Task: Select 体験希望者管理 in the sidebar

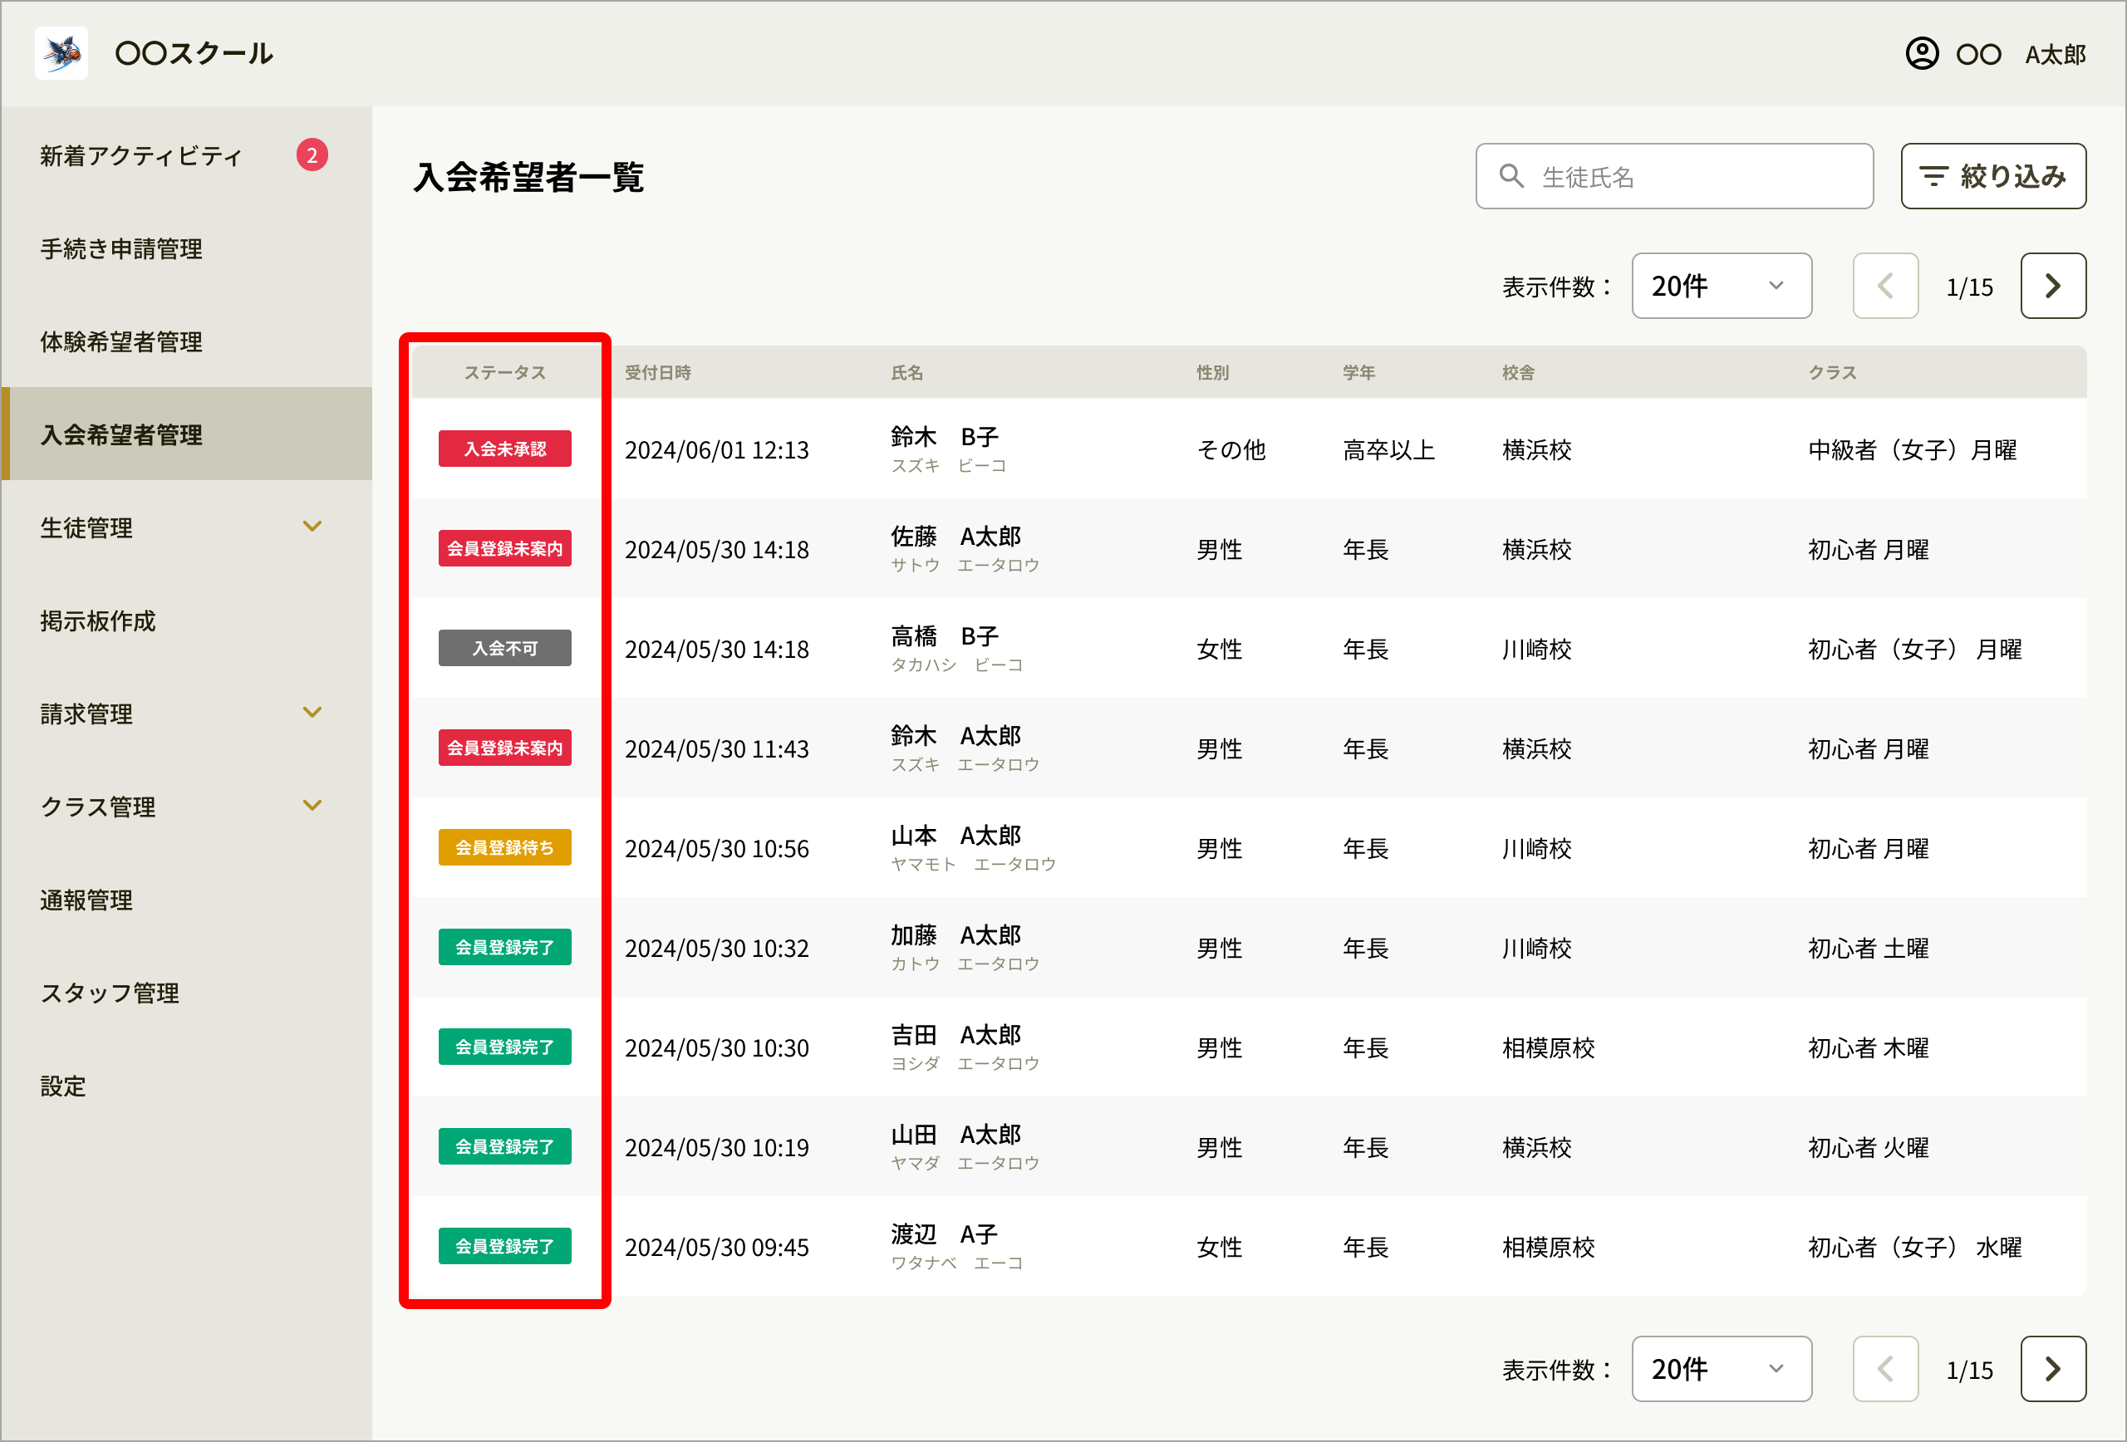Action: click(x=186, y=342)
